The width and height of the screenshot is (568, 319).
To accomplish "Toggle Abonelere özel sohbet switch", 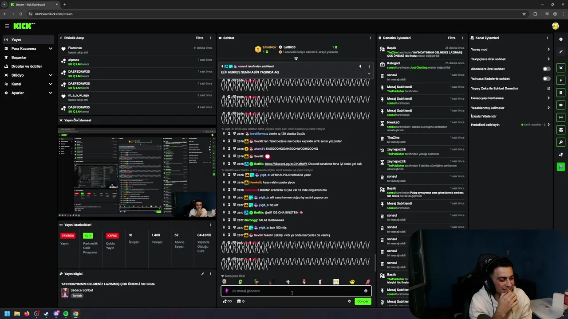I will click(x=547, y=69).
